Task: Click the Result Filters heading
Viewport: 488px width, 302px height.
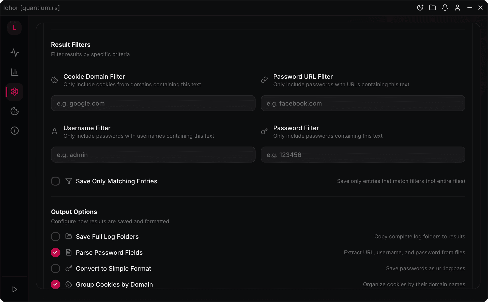Action: click(71, 44)
